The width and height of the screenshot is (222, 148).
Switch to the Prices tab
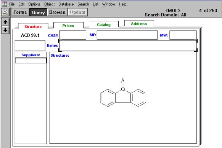(x=68, y=26)
